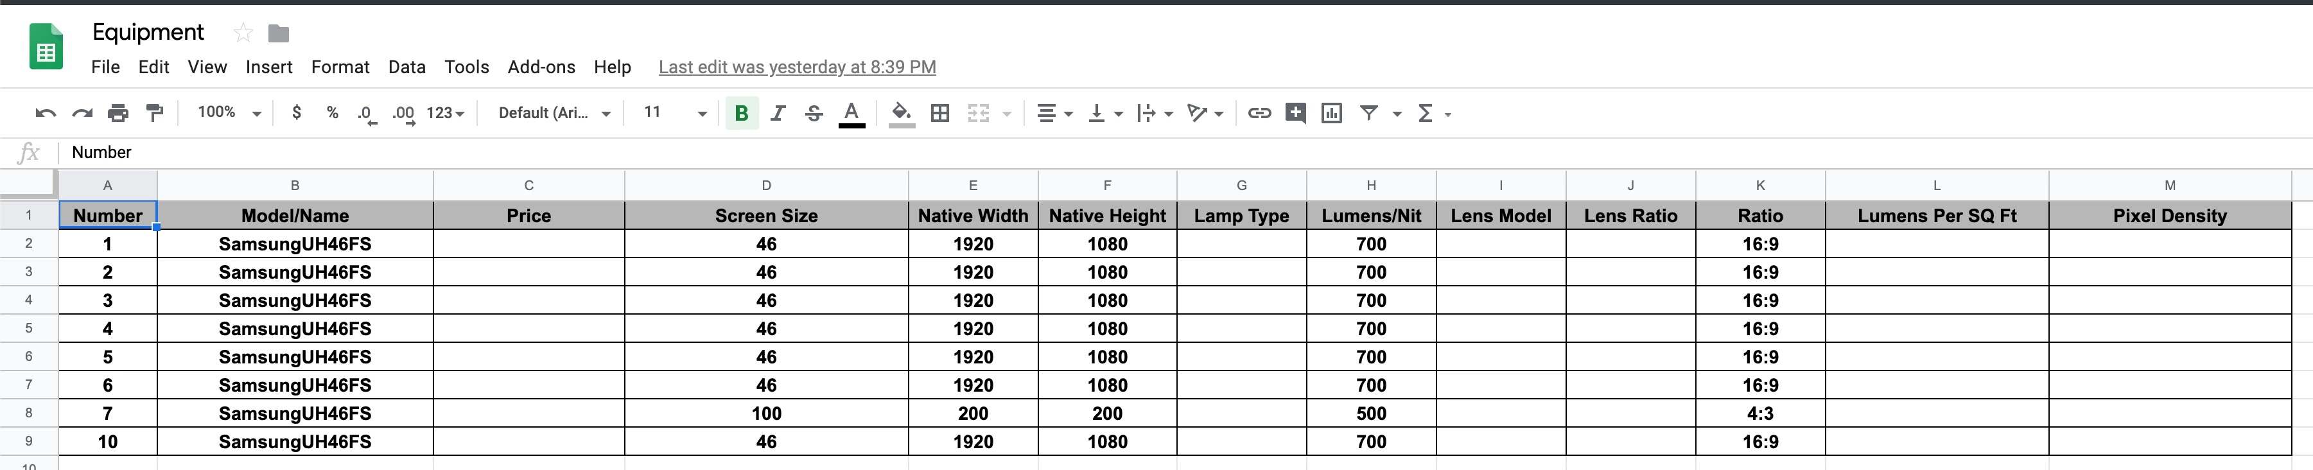The height and width of the screenshot is (470, 2313).
Task: Toggle Strikethrough formatting
Action: click(814, 113)
